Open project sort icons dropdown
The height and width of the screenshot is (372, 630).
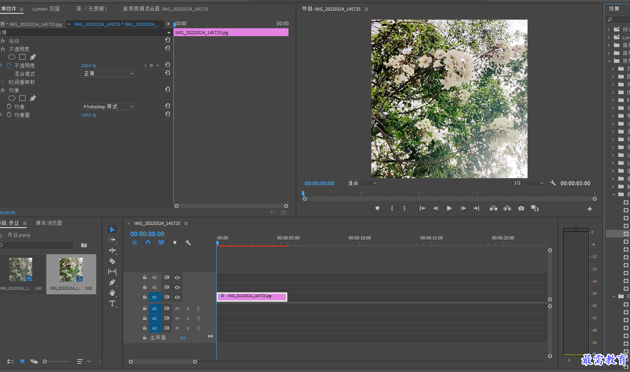(84, 361)
